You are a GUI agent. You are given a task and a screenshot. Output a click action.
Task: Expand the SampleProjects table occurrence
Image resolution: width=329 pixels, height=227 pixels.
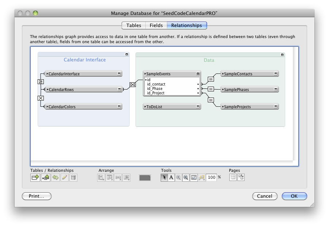[x=276, y=106]
